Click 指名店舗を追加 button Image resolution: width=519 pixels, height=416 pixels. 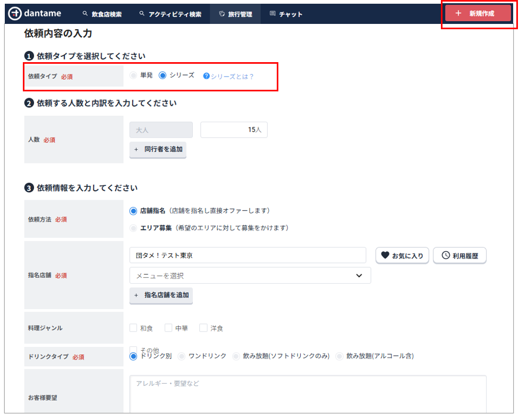[x=161, y=295]
